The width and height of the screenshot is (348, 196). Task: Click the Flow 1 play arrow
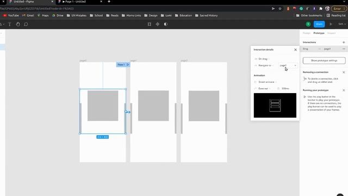pos(128,65)
